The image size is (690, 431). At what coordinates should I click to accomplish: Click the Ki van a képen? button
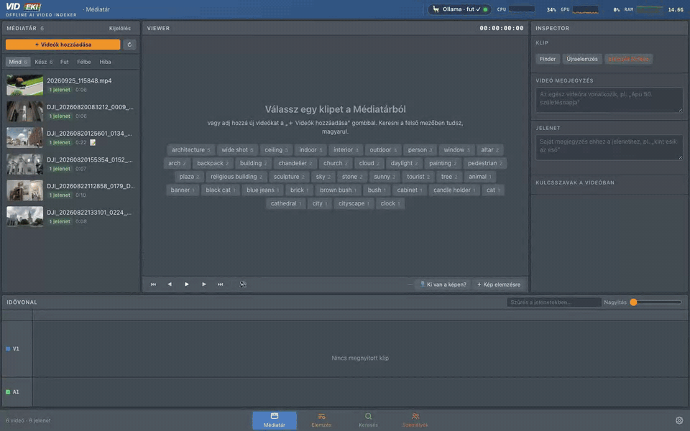(443, 284)
